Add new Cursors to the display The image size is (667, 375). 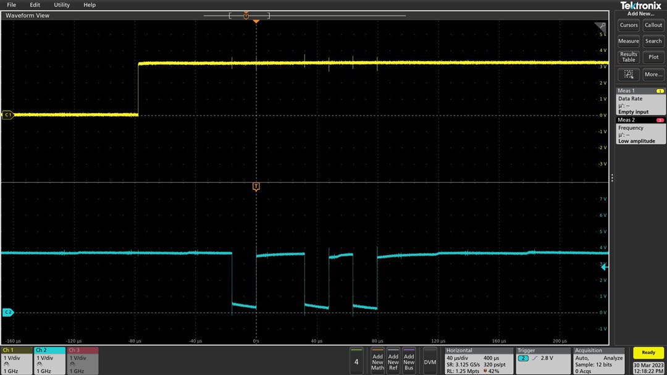tap(628, 25)
